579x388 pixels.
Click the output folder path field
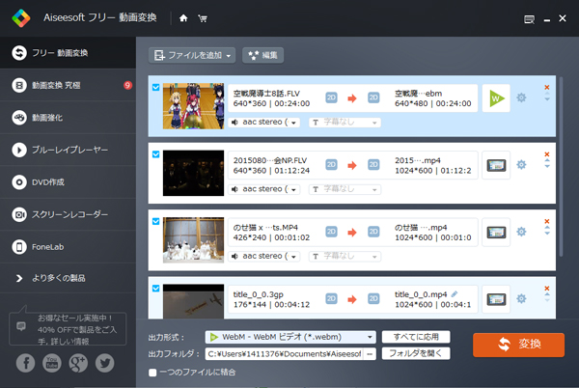click(285, 354)
